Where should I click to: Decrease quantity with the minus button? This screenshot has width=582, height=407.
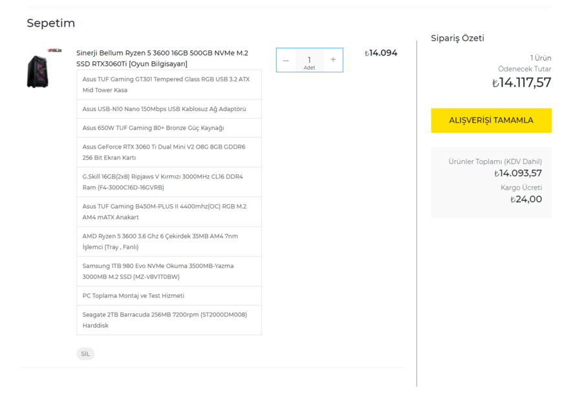point(286,60)
